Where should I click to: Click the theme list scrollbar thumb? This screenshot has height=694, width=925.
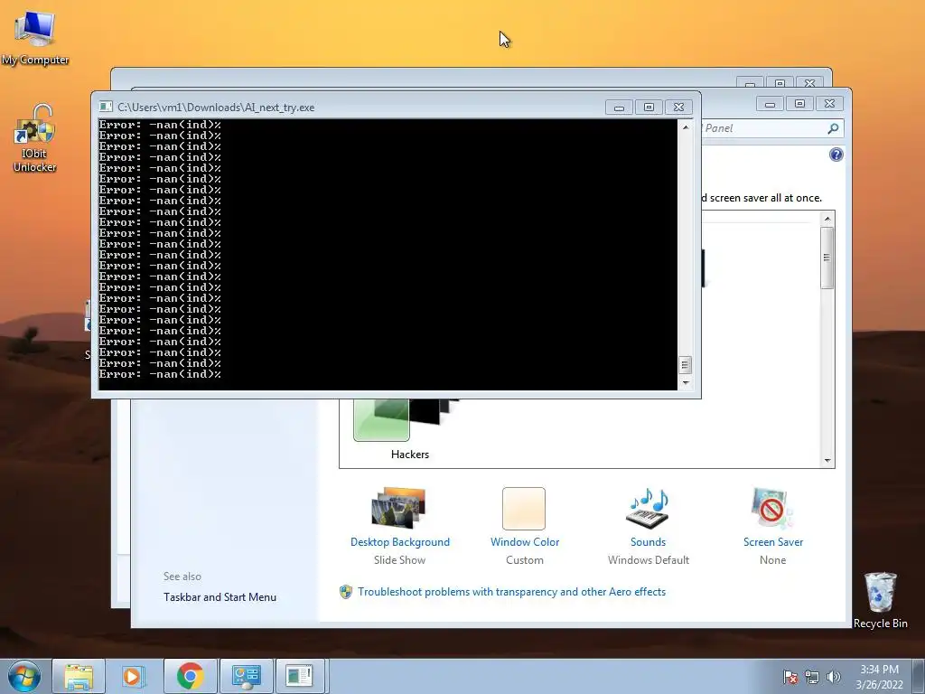[x=827, y=258]
